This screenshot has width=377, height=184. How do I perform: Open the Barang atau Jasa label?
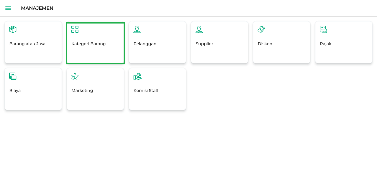pyautogui.click(x=27, y=44)
